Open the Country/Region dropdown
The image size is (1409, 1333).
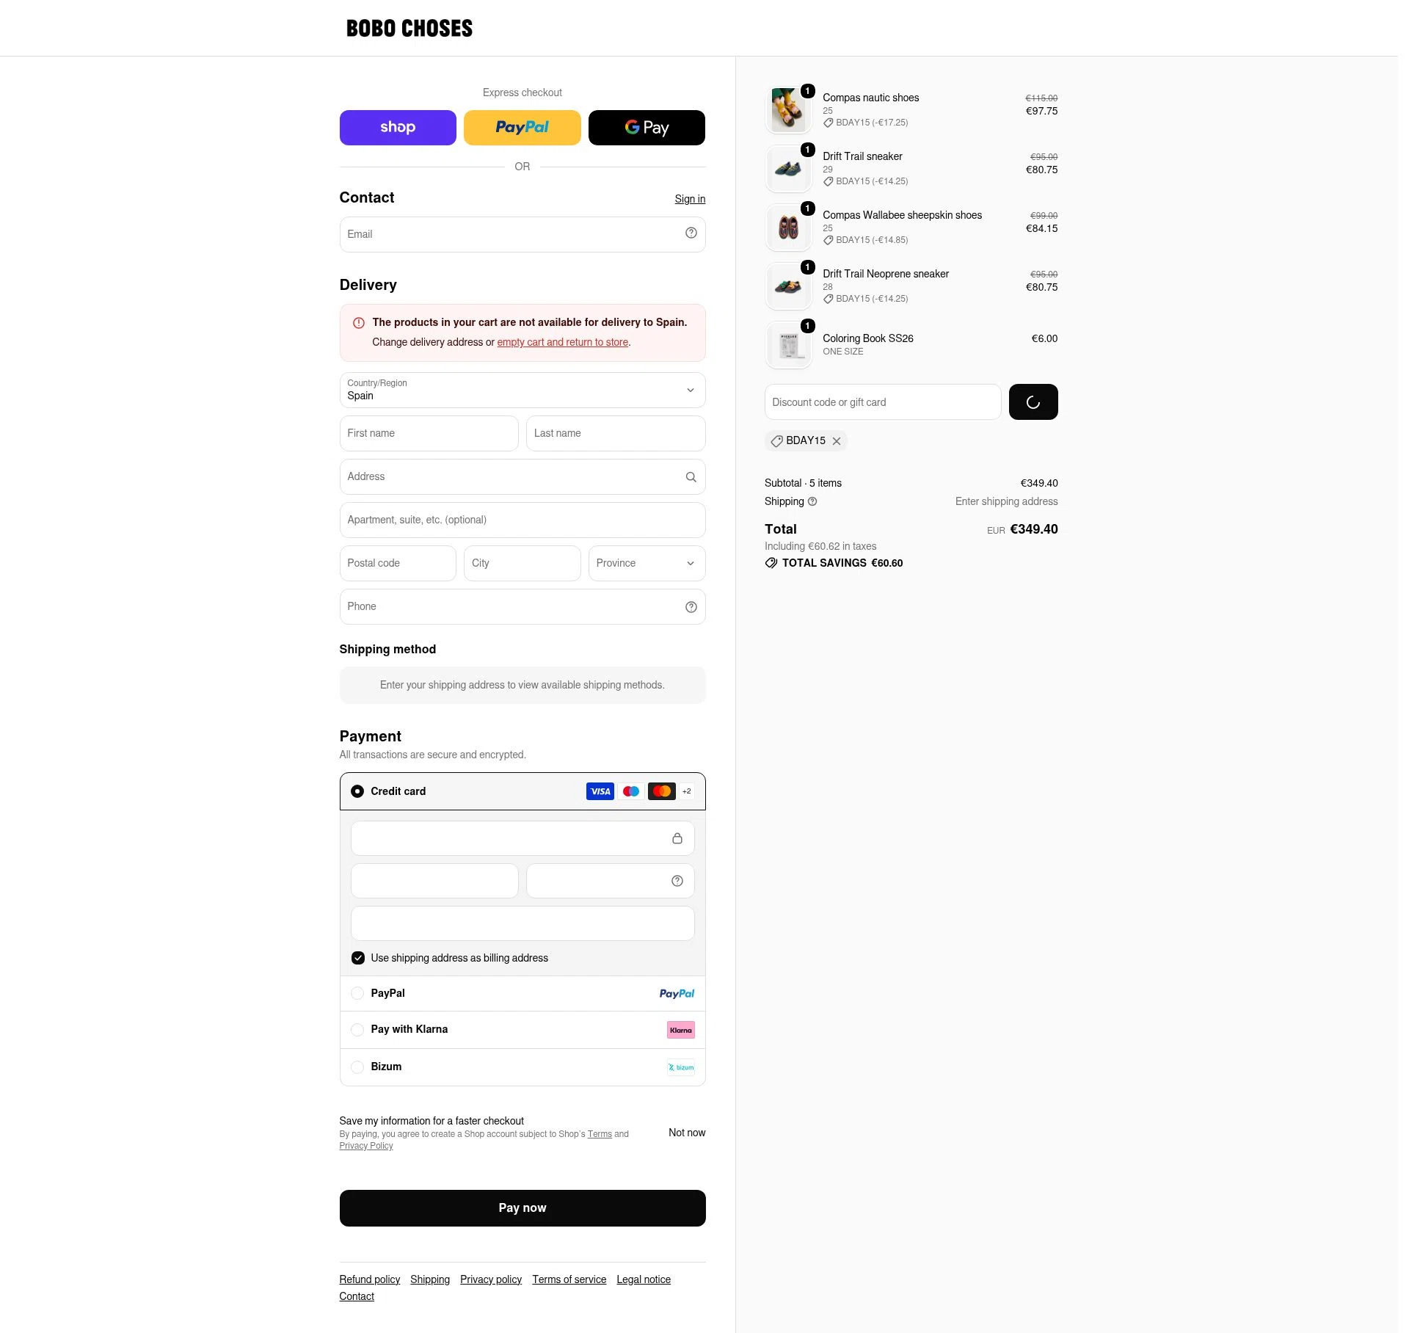[x=523, y=390]
